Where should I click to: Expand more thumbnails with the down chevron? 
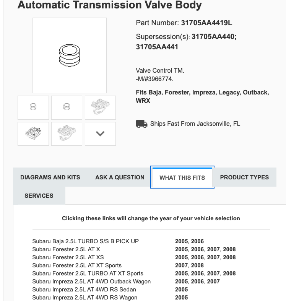point(100,133)
